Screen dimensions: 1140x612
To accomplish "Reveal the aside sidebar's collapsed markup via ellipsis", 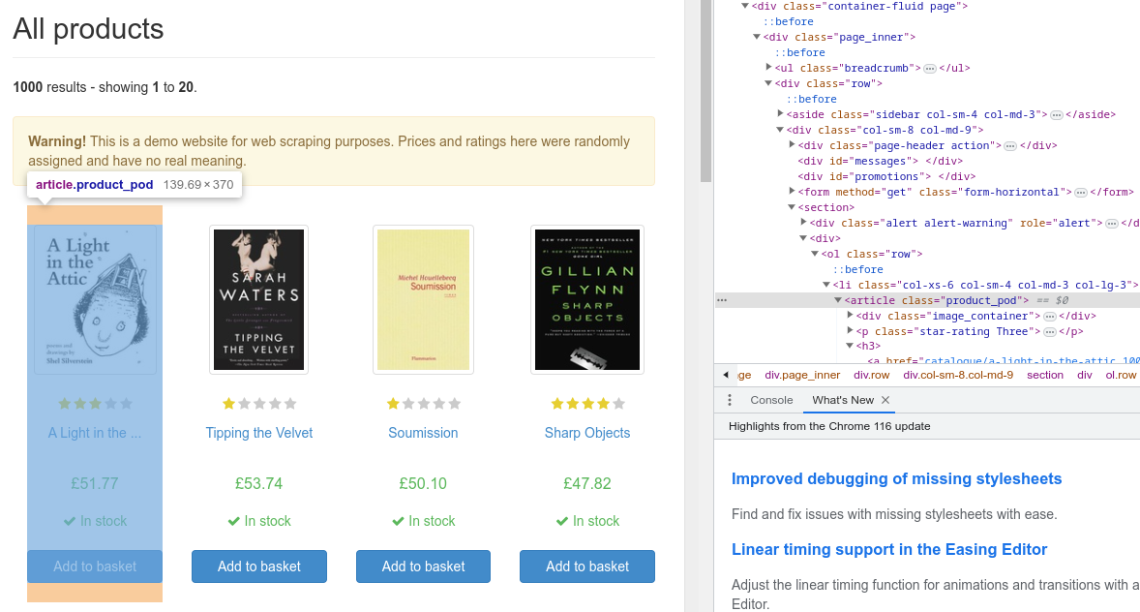I will 1055,114.
